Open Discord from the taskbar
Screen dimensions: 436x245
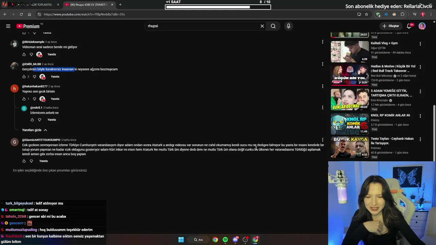[x=235, y=240]
